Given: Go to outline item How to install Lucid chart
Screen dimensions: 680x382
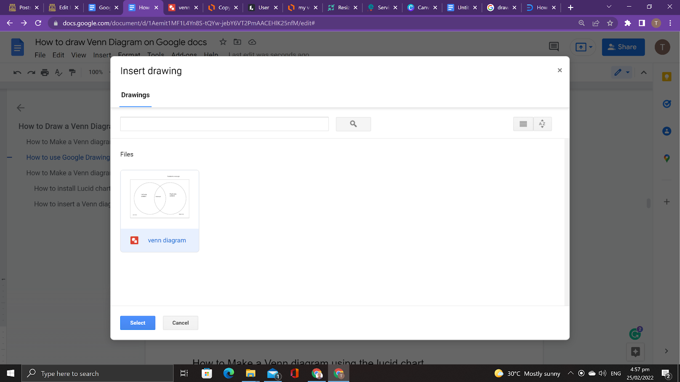Looking at the screenshot, I should coord(72,188).
